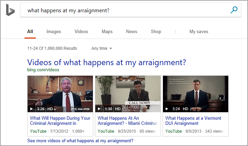Open 'What Happens at a Vermont DUI Arraignment' title
This screenshot has height=146, width=248.
(x=193, y=121)
